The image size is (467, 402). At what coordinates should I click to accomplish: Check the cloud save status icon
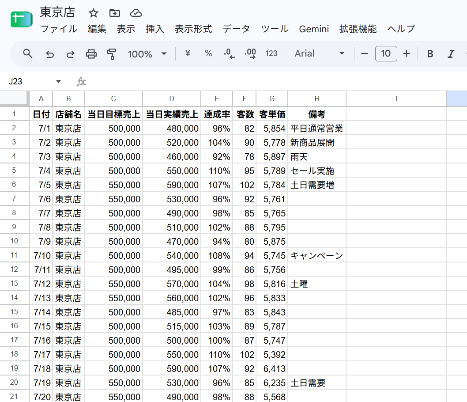click(x=136, y=13)
